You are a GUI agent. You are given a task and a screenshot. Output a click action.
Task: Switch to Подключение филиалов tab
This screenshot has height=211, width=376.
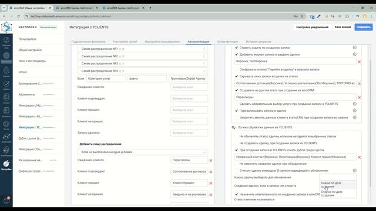[x=88, y=42]
